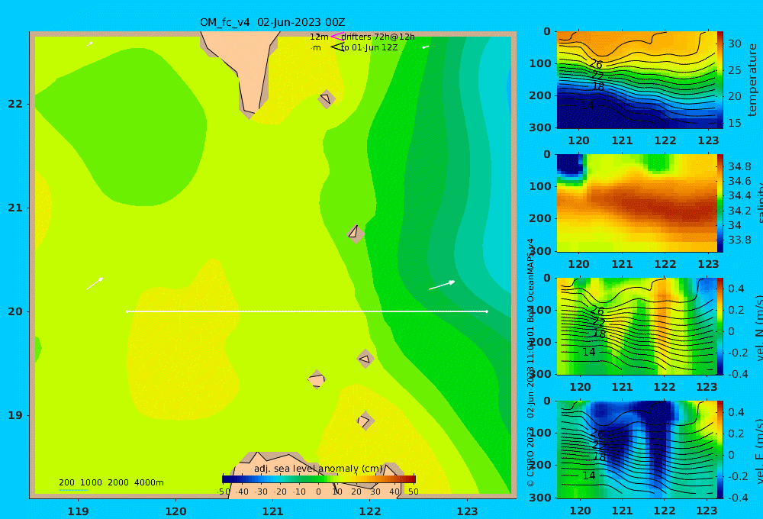Click the white current arrow near 122.8E 20.3N
This screenshot has width=763, height=519.
tap(442, 285)
